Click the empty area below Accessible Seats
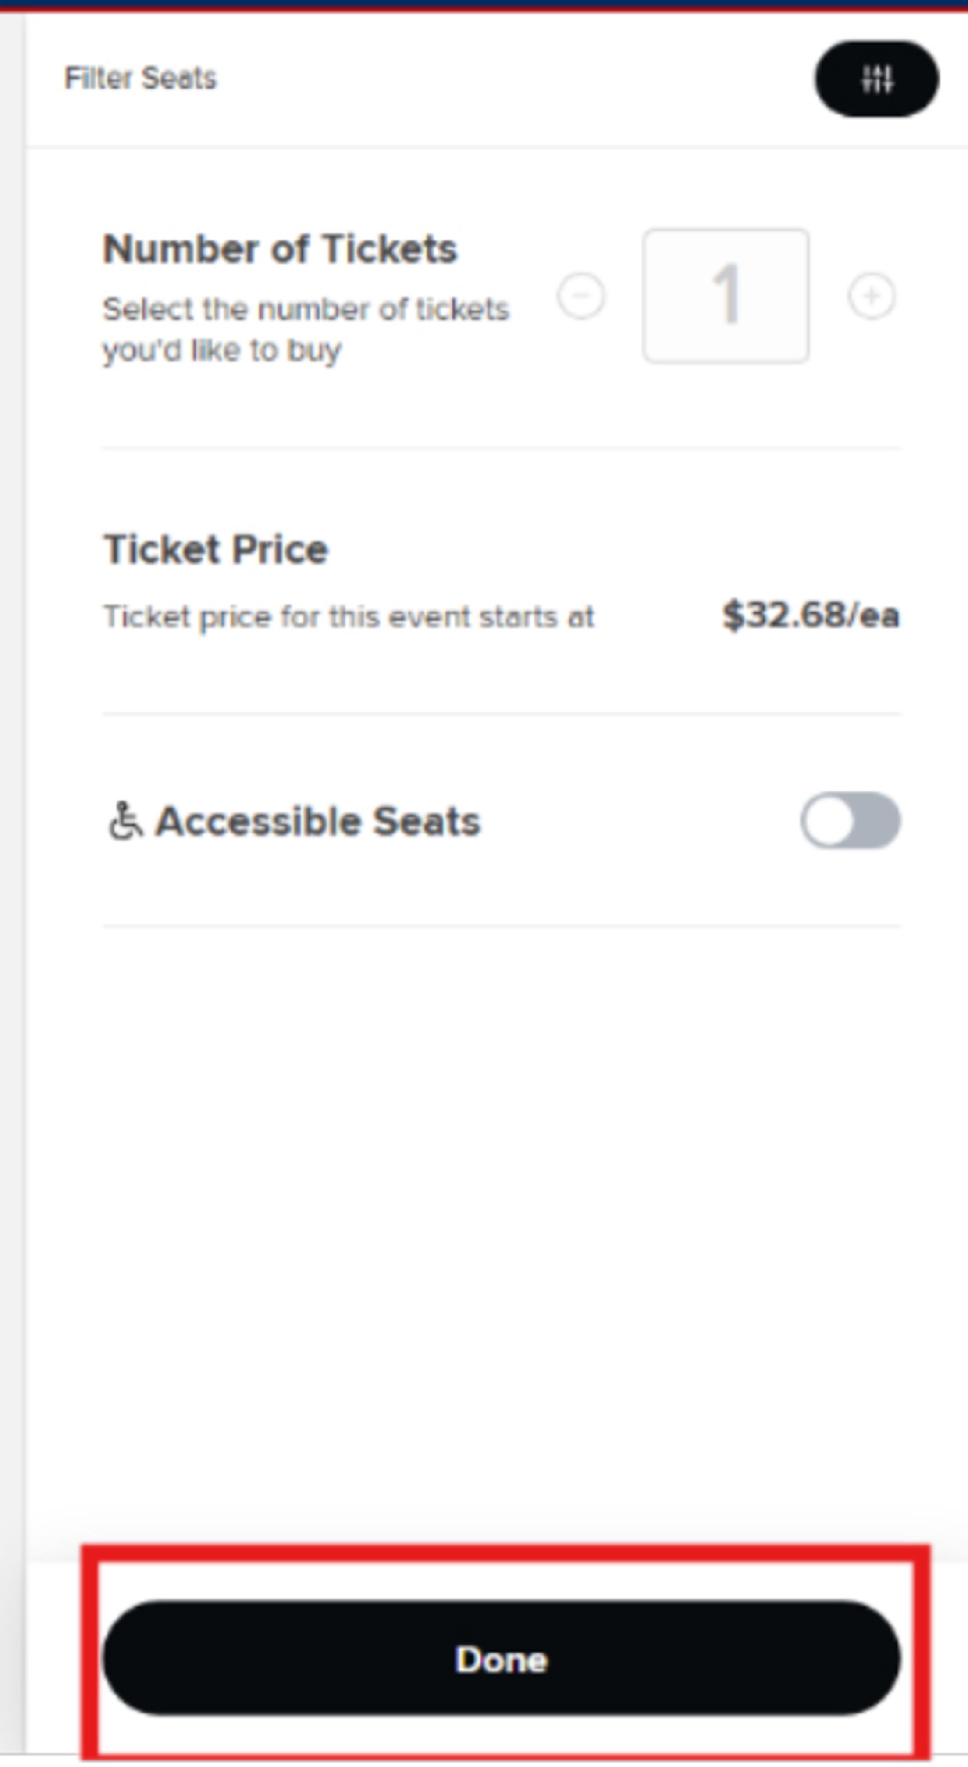 tap(501, 1200)
